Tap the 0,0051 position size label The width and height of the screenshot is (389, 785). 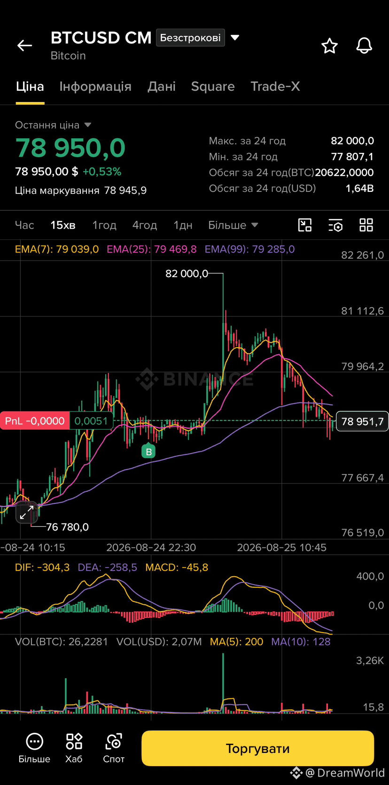point(91,421)
